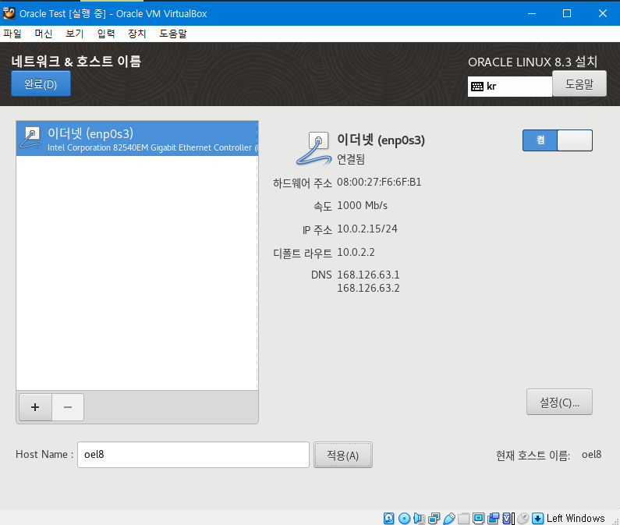Click the 도움말 help button in installer
Screen dimensions: 620x525
pyautogui.click(x=579, y=84)
